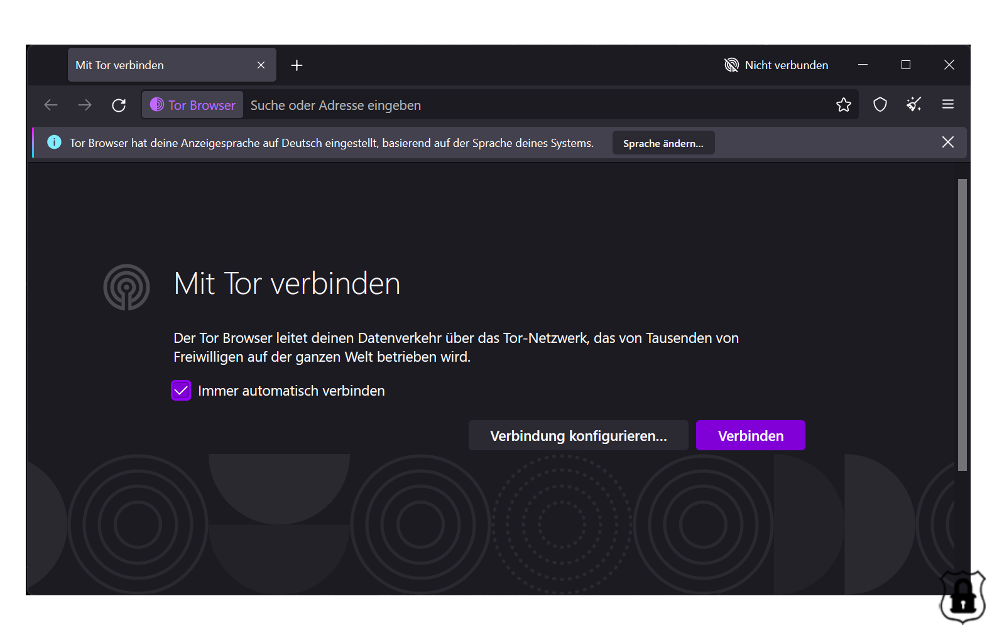This screenshot has width=992, height=633.
Task: Click the back navigation arrow
Action: tap(51, 105)
